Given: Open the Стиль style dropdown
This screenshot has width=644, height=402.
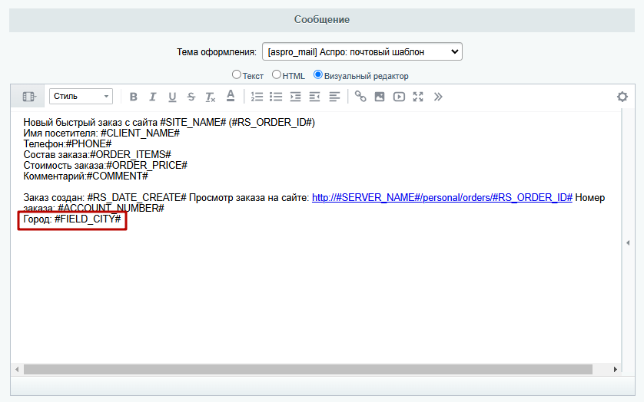Looking at the screenshot, I should (x=81, y=97).
